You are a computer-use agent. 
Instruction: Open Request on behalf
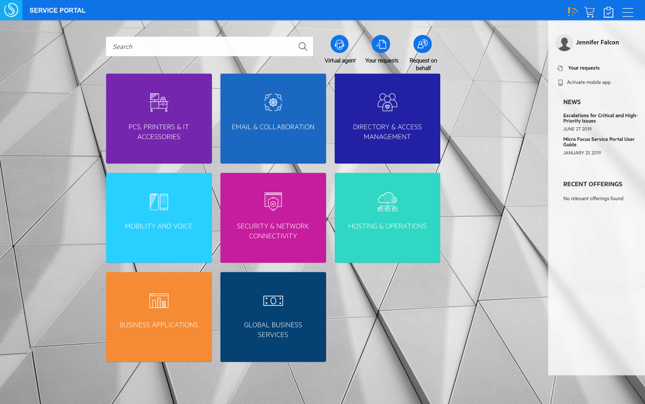tap(422, 44)
